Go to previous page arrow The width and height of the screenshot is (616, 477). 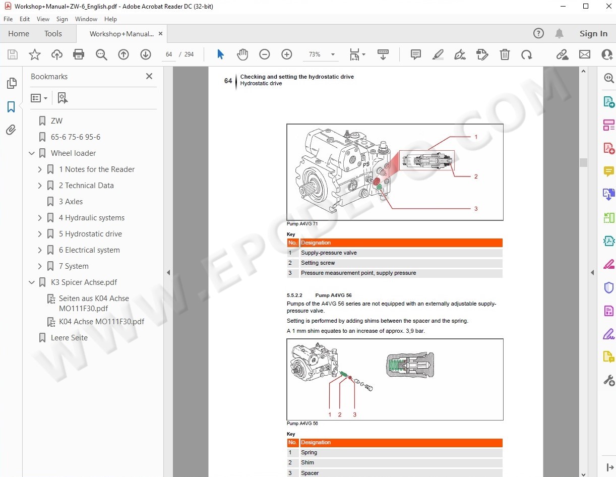pos(124,54)
